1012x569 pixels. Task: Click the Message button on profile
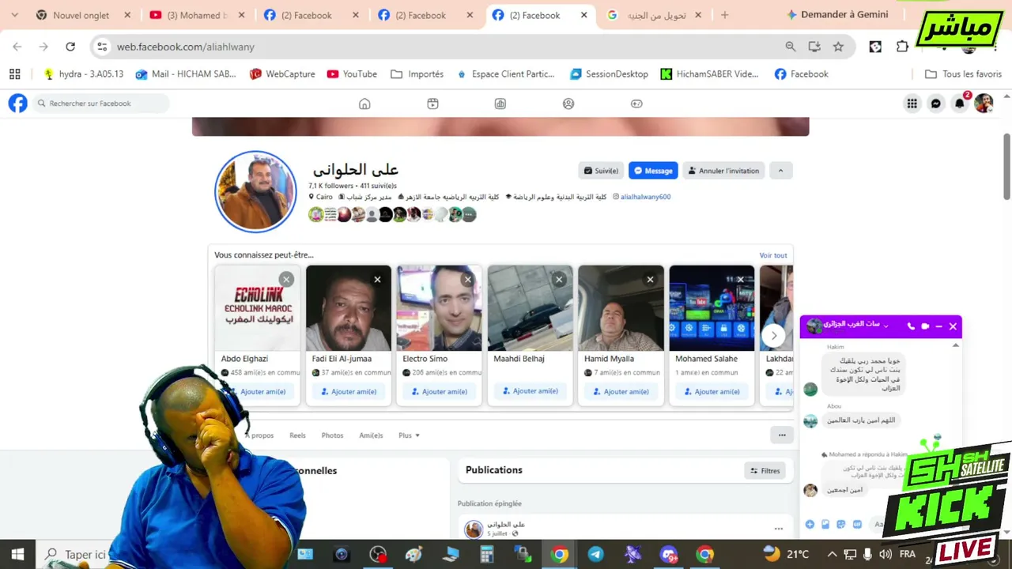653,171
